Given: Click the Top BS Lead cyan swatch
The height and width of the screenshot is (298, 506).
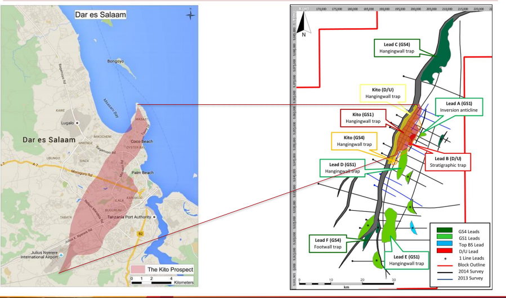Looking at the screenshot, I should coord(445,243).
